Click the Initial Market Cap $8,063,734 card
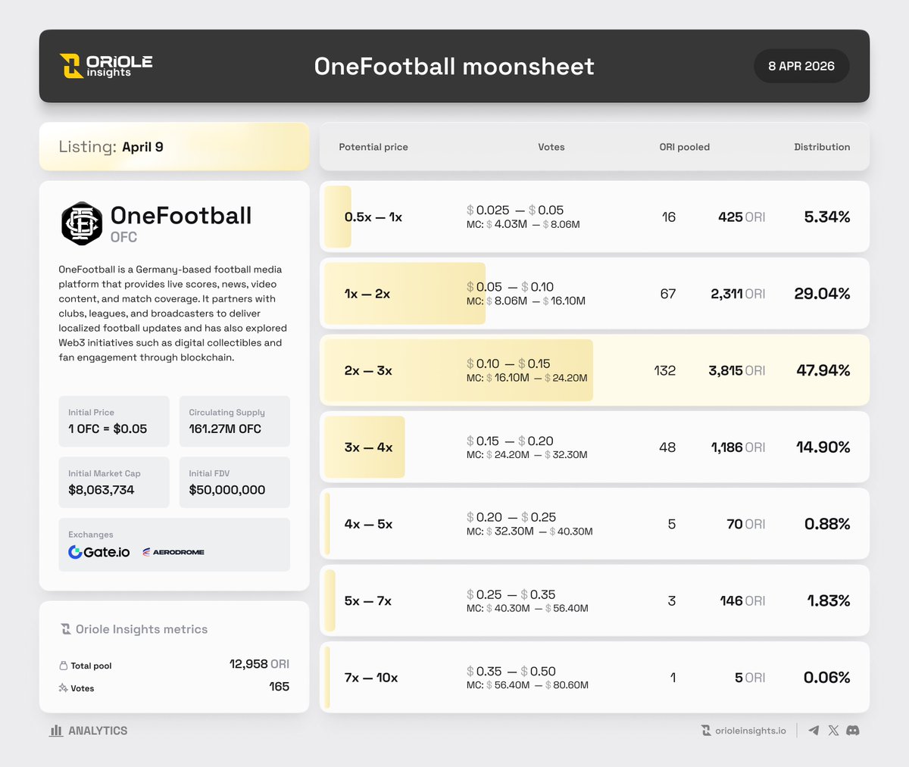909x767 pixels. [x=114, y=482]
